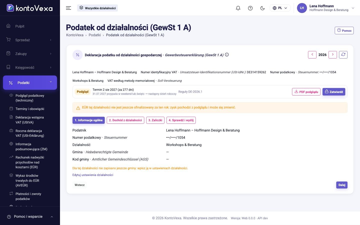Click the Dalej button
Viewport: 360px width, 225px height.
(342, 185)
